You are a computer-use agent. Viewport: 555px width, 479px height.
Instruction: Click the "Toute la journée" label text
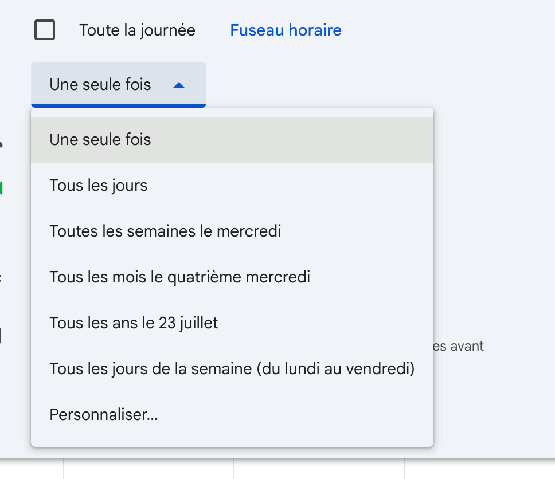(x=137, y=30)
